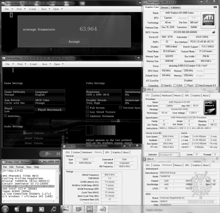Click the zoom magnifier in Photo Viewer
220x213 pixels.
point(48,154)
